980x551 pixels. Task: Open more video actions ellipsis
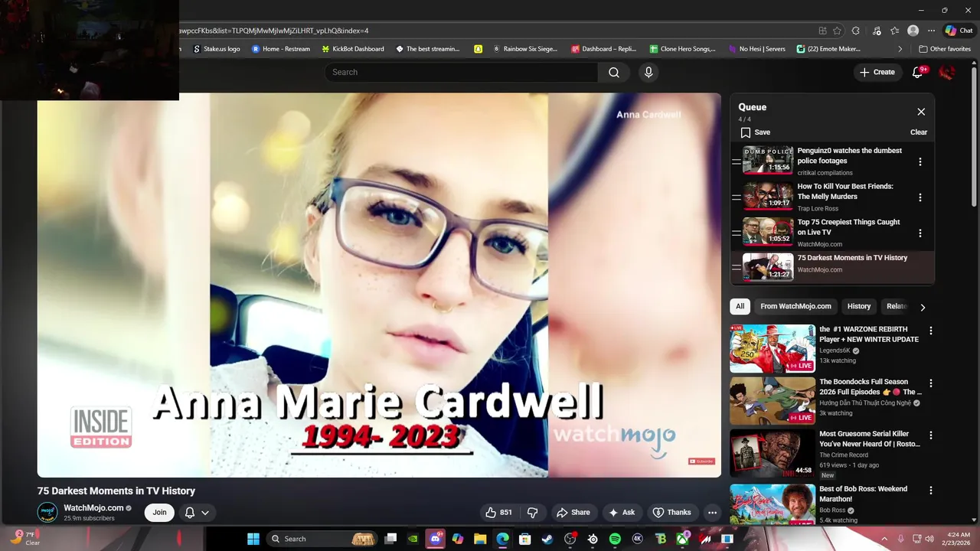pyautogui.click(x=712, y=513)
